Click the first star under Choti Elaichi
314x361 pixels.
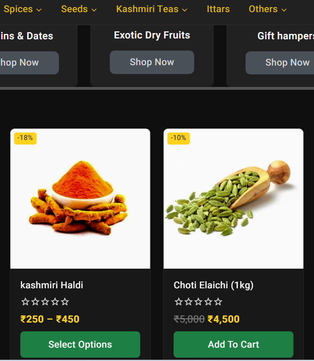pos(179,302)
